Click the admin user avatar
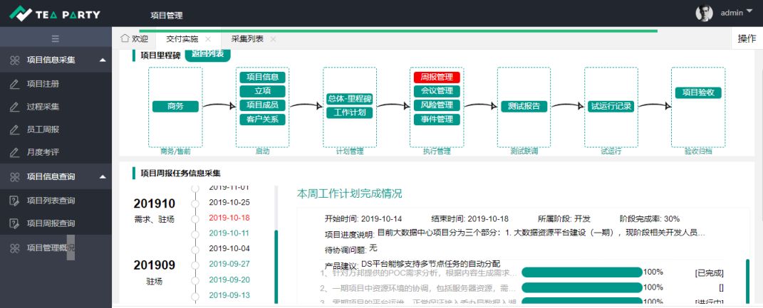763x308 pixels. (x=704, y=13)
